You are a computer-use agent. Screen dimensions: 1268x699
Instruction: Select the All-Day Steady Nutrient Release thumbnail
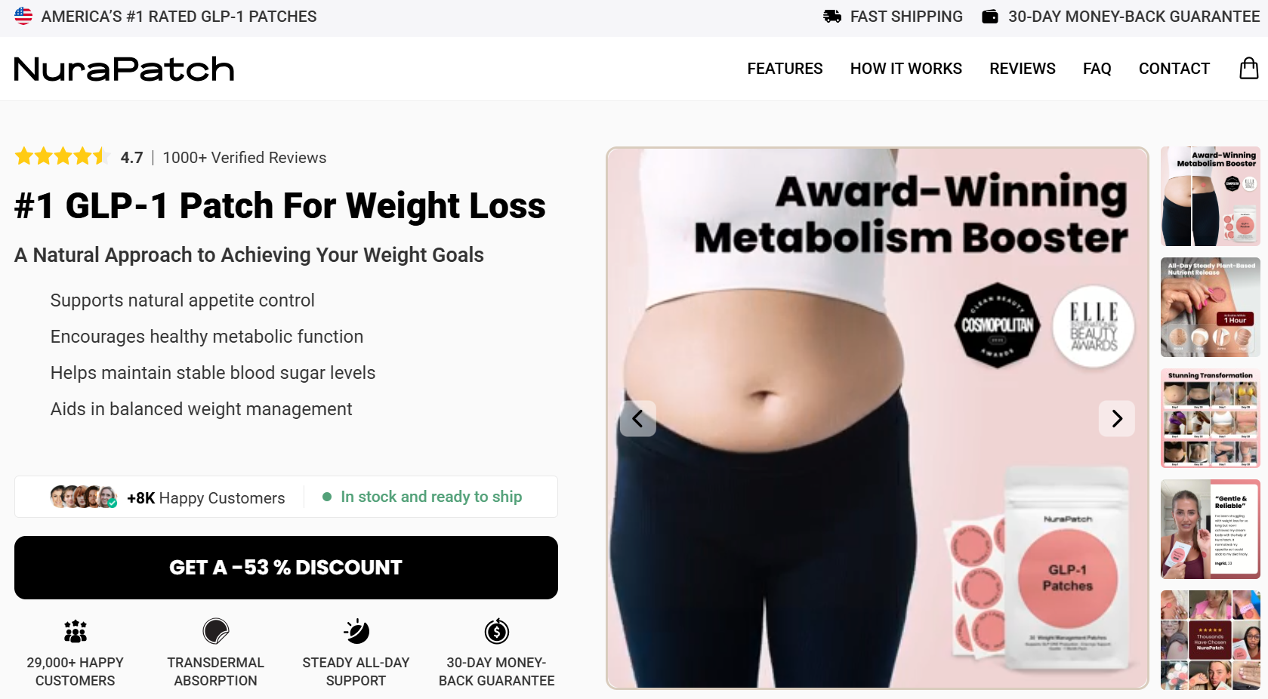[x=1211, y=307]
